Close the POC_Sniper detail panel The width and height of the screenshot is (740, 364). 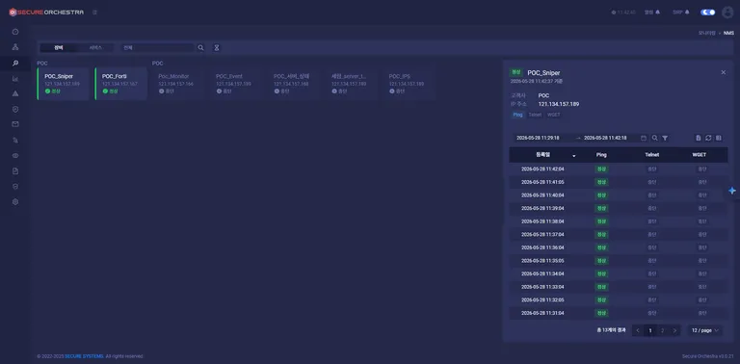coord(723,72)
